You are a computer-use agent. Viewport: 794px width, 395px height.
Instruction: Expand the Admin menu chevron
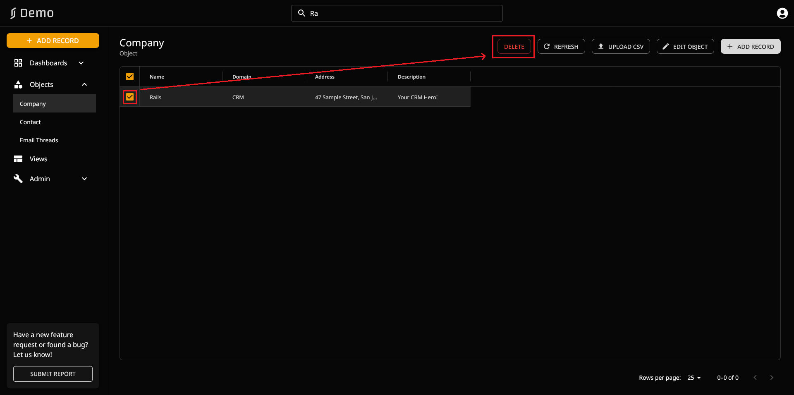(x=84, y=179)
